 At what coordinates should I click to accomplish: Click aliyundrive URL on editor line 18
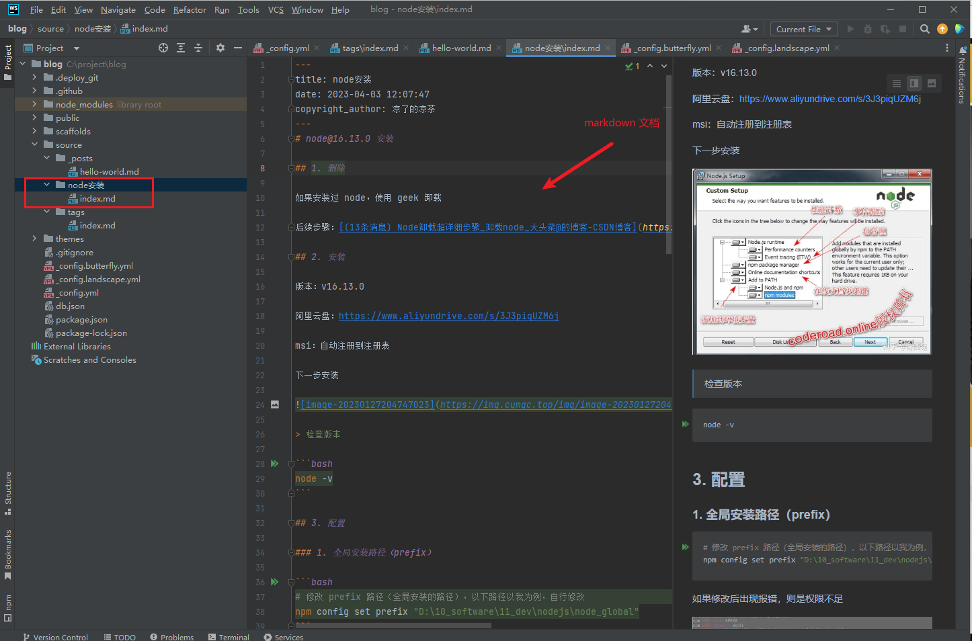449,316
